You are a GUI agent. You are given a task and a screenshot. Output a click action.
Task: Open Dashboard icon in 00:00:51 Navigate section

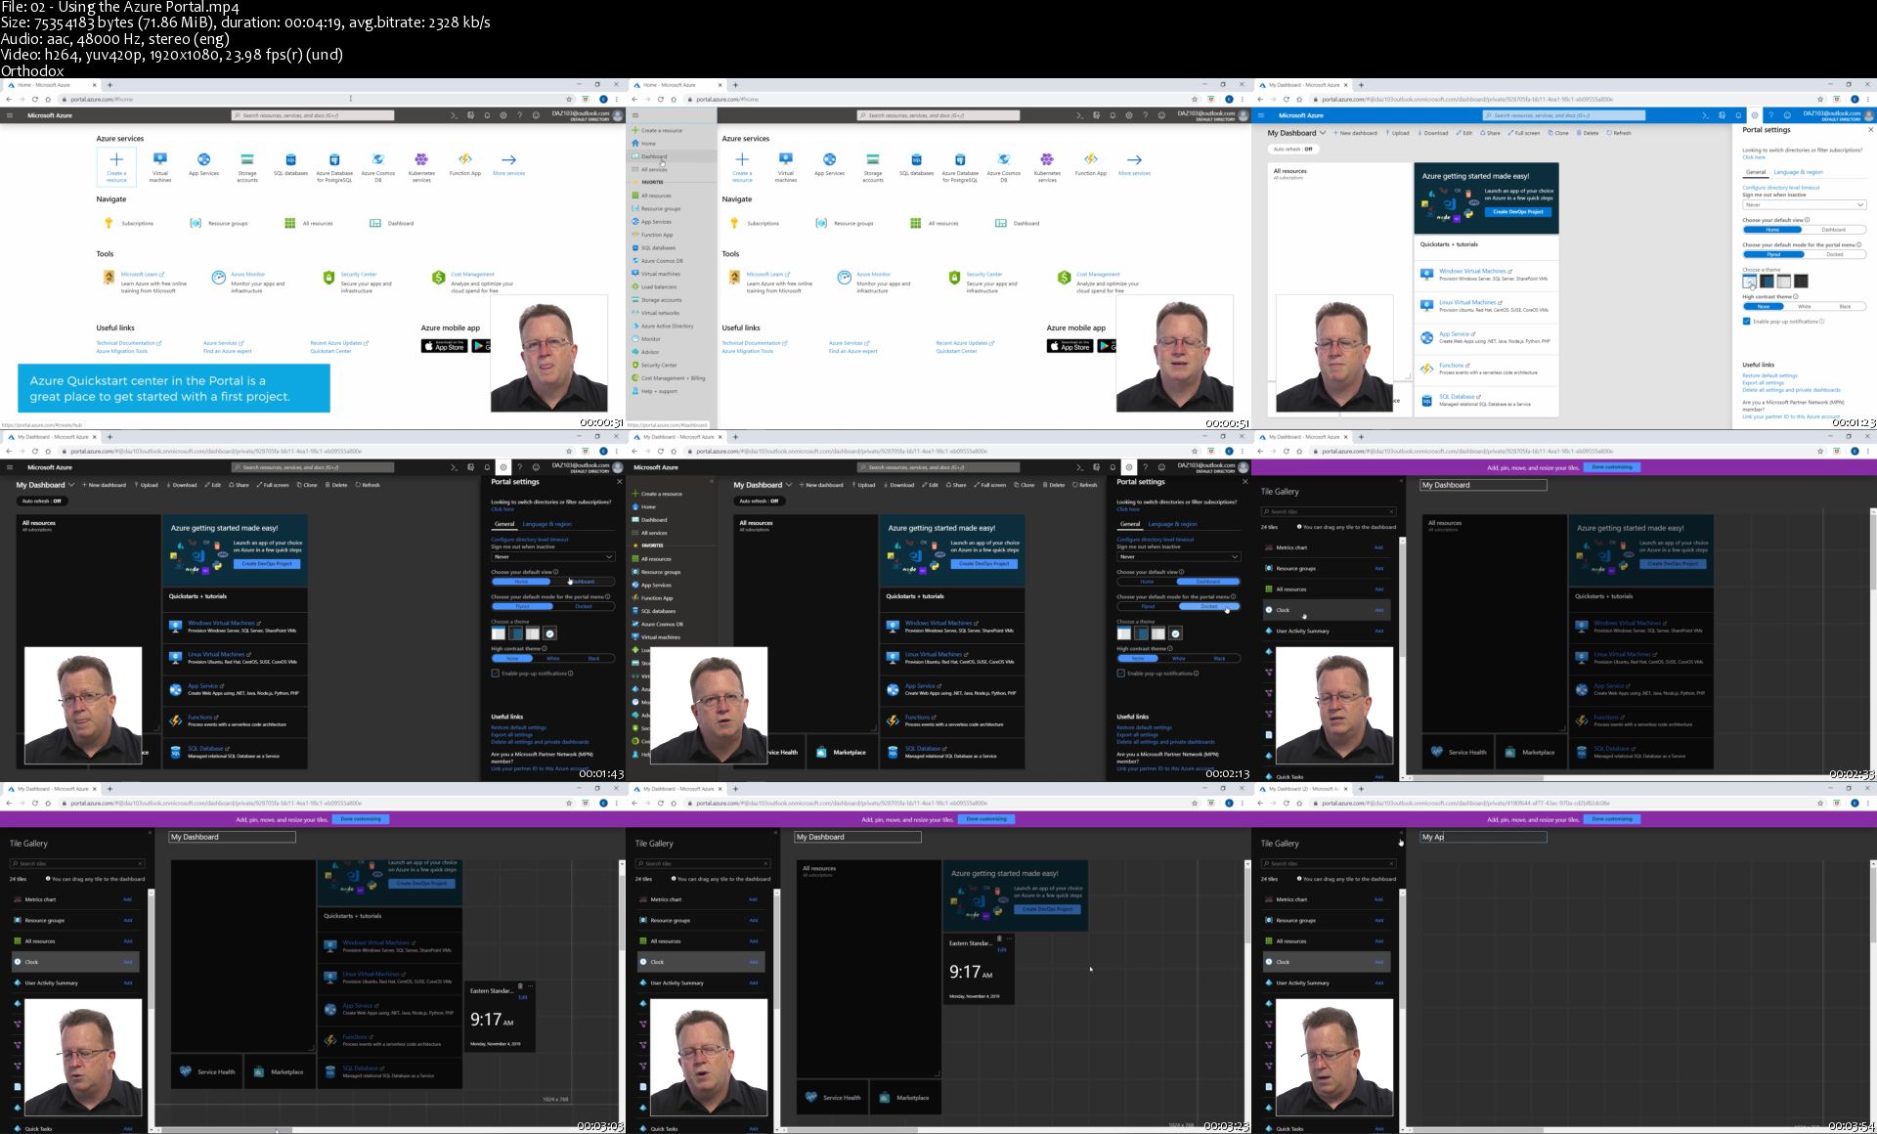1001,223
